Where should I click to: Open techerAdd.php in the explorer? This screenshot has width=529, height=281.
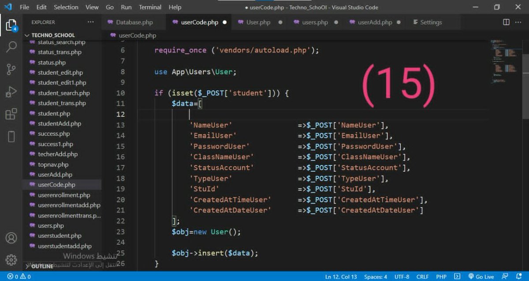57,154
